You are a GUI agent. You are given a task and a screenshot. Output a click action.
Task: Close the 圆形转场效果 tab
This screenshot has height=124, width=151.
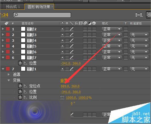pos(52,7)
